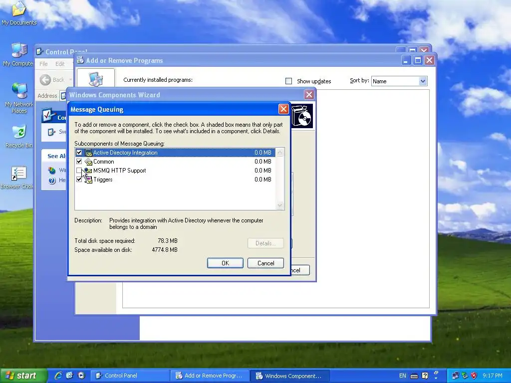Confirm with the OK button
The width and height of the screenshot is (511, 383).
click(225, 263)
